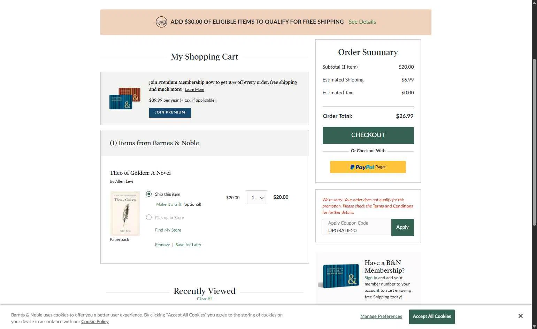Click the Make It a Gift link
537x329 pixels.
click(x=169, y=204)
